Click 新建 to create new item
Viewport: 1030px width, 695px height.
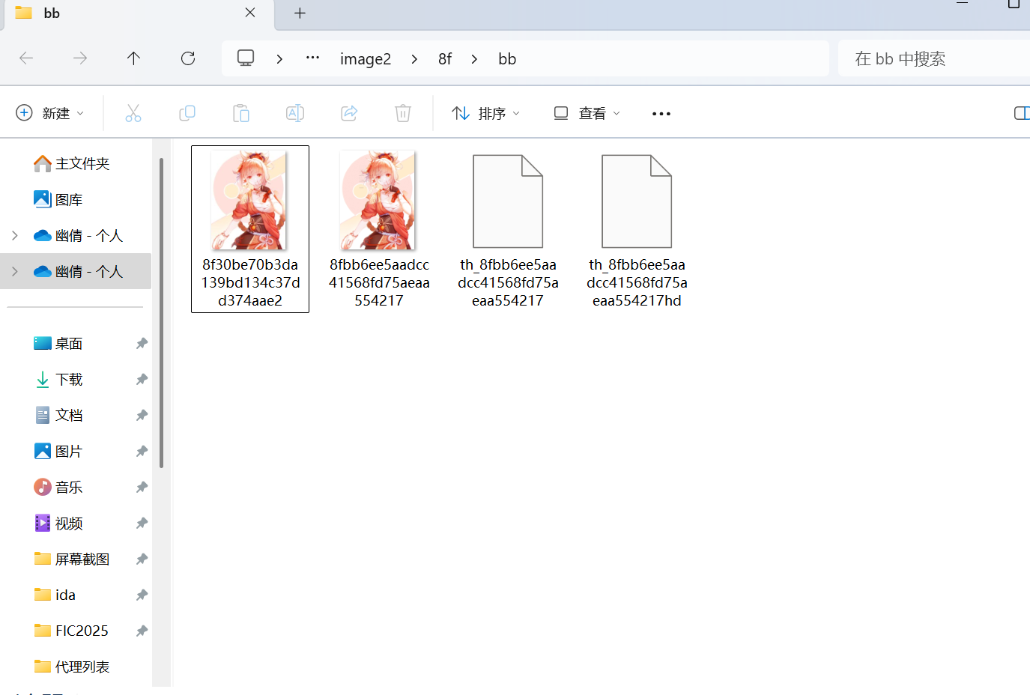click(x=49, y=113)
